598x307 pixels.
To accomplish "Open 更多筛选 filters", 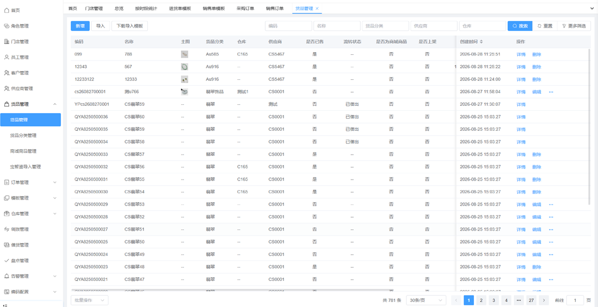I will pos(574,26).
